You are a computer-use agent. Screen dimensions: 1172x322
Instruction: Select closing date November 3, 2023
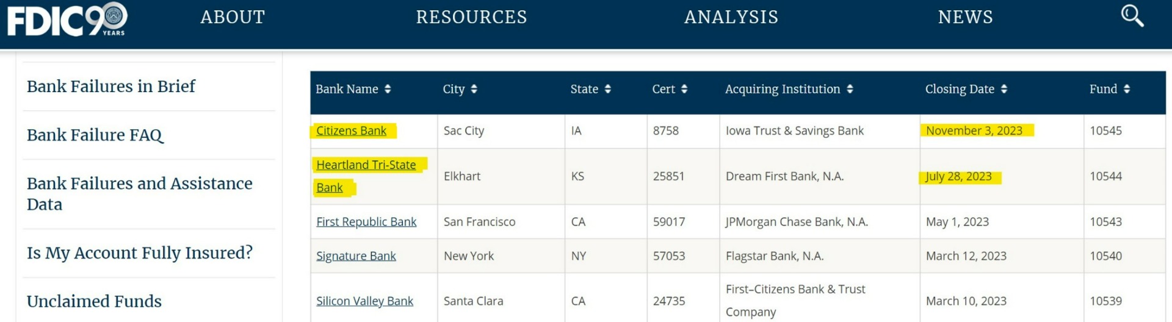click(974, 131)
